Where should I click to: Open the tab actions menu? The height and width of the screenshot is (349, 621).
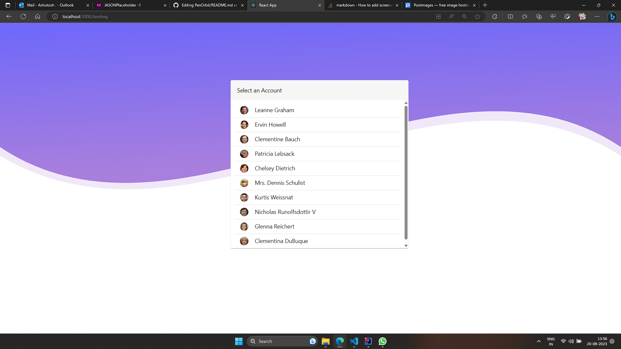click(7, 5)
